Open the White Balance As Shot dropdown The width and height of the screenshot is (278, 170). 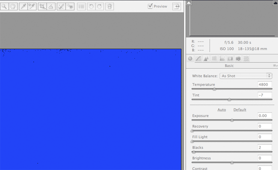pyautogui.click(x=246, y=76)
